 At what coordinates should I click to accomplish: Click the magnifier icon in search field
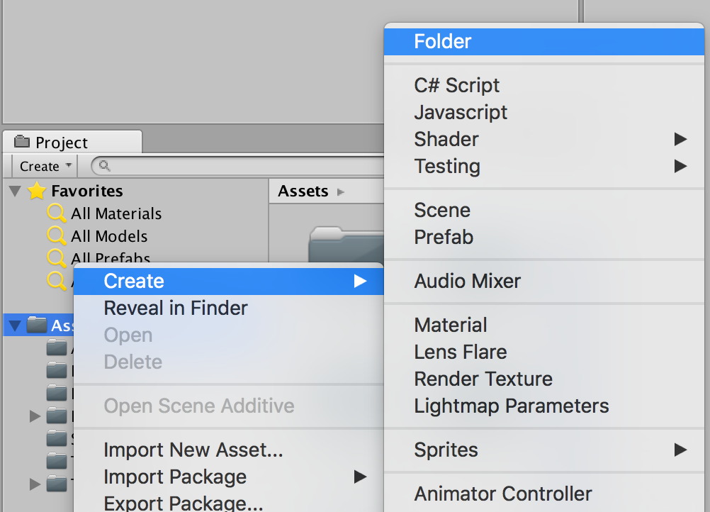104,166
